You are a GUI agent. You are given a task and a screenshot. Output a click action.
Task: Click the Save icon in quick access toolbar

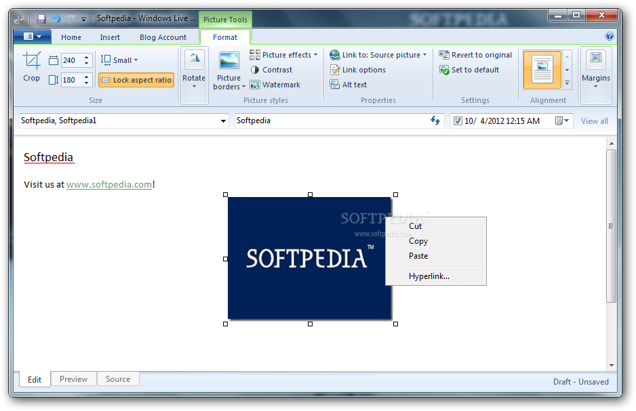pos(41,19)
